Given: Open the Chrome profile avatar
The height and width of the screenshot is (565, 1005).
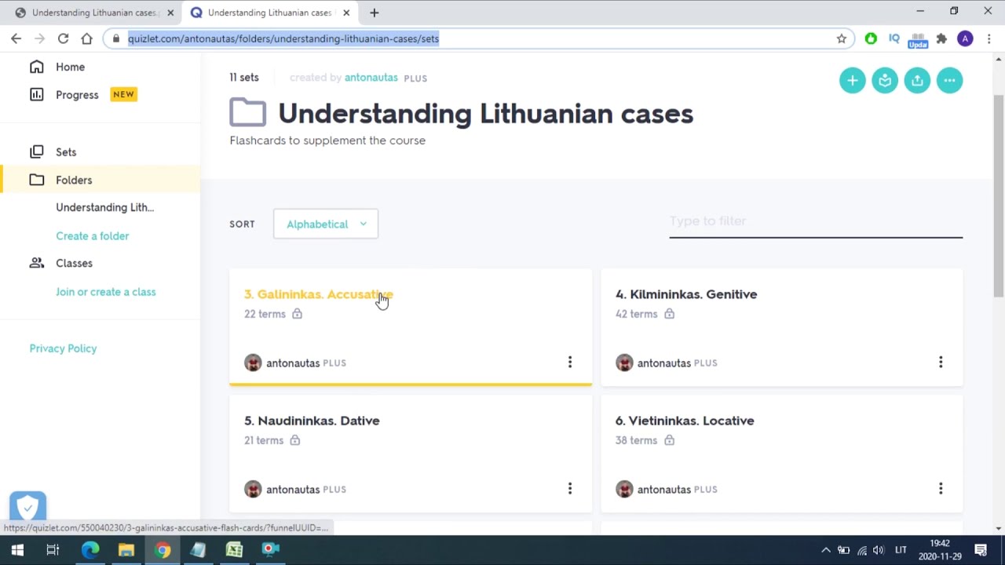Looking at the screenshot, I should pos(965,38).
